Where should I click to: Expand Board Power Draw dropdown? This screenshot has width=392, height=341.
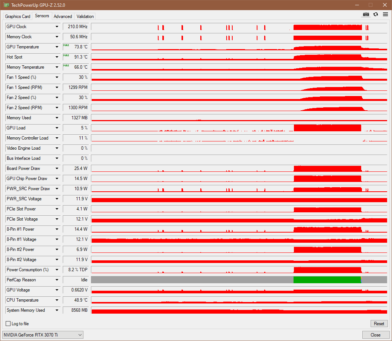point(57,168)
